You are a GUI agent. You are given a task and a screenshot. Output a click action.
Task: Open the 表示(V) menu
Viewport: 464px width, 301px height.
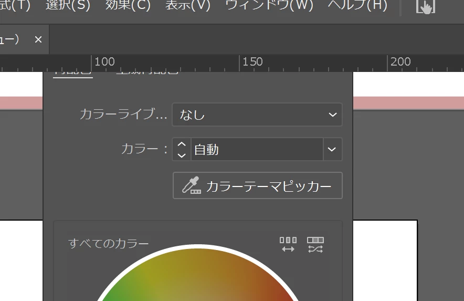point(187,5)
